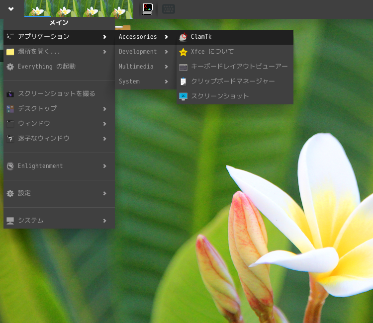
Task: Expand the デスクトップ submenu arrow
Action: (104, 109)
